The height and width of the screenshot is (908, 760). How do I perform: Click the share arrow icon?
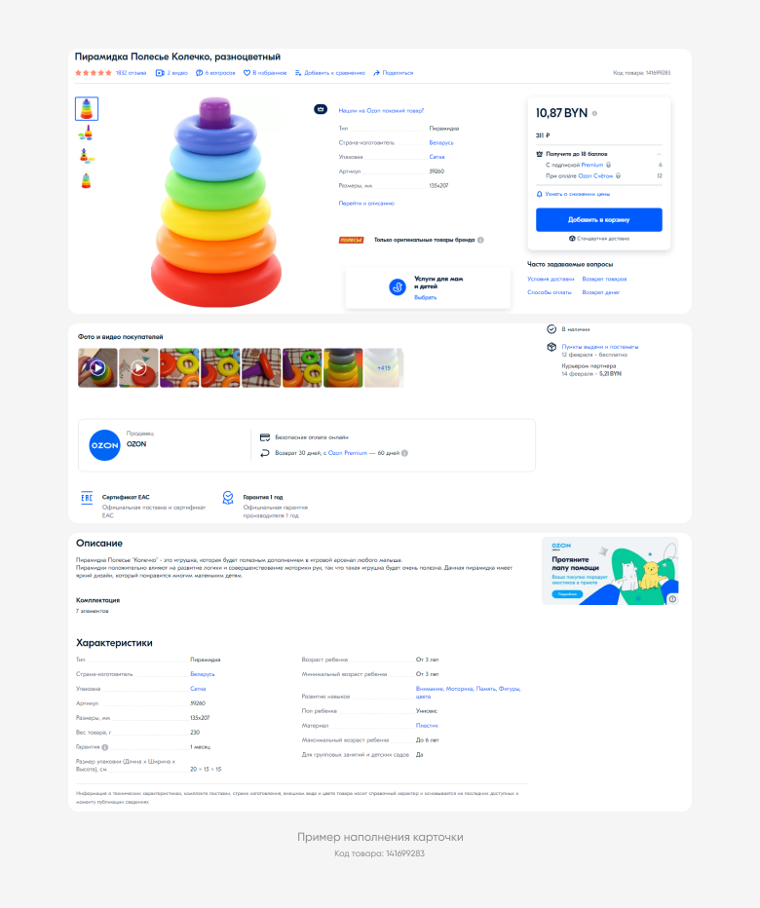tap(376, 73)
